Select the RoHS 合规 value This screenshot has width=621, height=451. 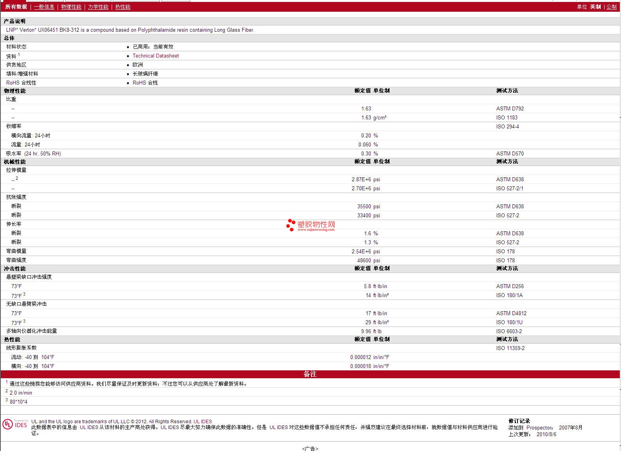(145, 83)
